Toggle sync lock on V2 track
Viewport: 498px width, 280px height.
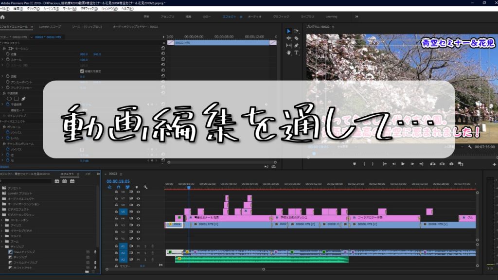[x=131, y=232]
